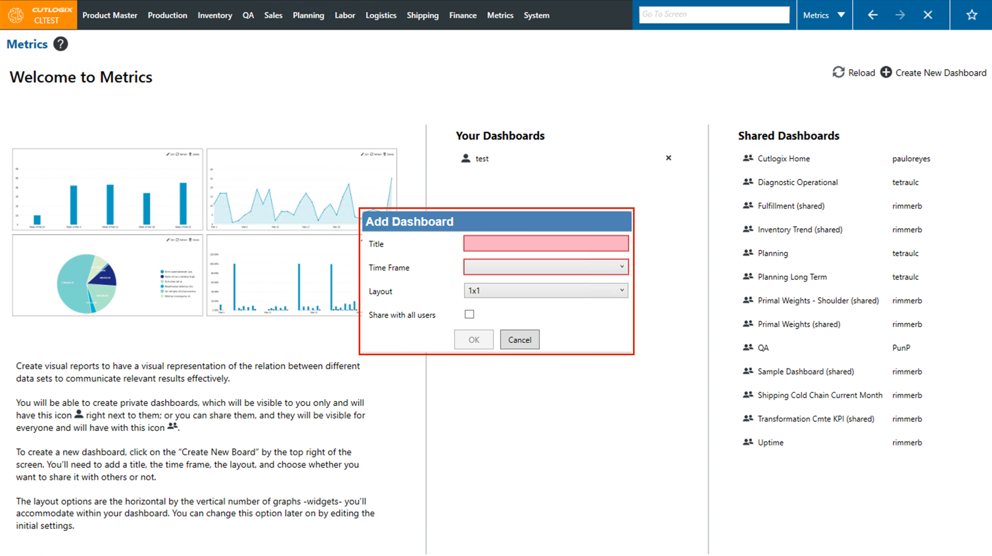Viewport: 992px width, 556px height.
Task: Click the Go To Screen search box
Action: pos(713,14)
